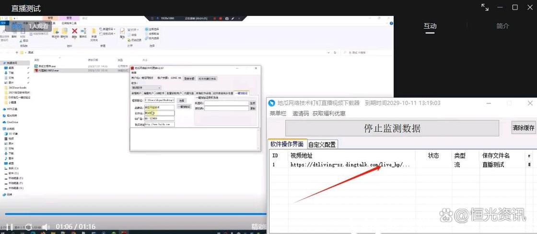Mute the video volume speaker icon

point(46,226)
